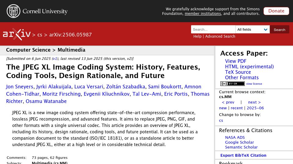This screenshot has width=293, height=164.
Task: Open the Google Scholar link
Action: [x=239, y=142]
